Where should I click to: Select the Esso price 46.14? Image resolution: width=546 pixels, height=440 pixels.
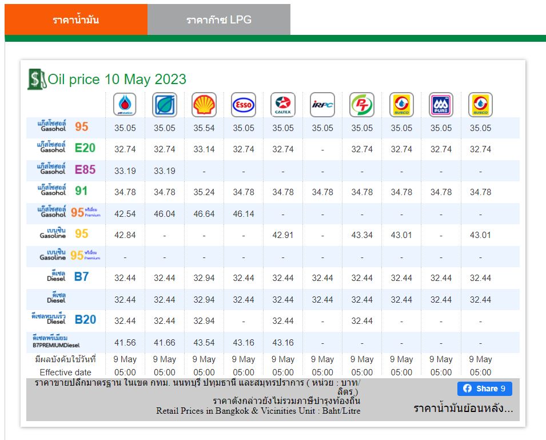point(244,213)
